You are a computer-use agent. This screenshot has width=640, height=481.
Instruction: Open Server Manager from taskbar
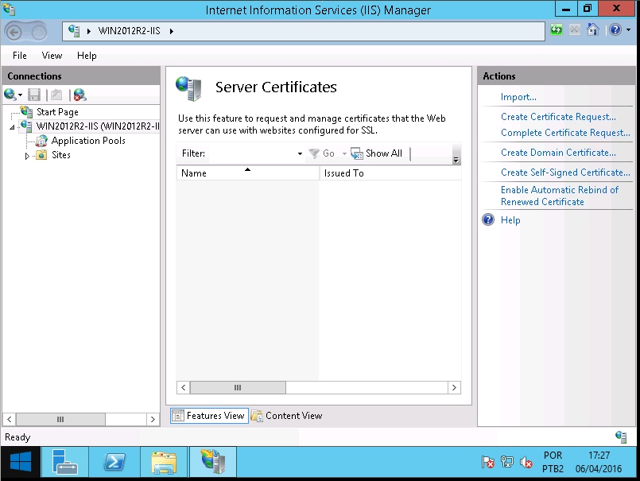65,462
